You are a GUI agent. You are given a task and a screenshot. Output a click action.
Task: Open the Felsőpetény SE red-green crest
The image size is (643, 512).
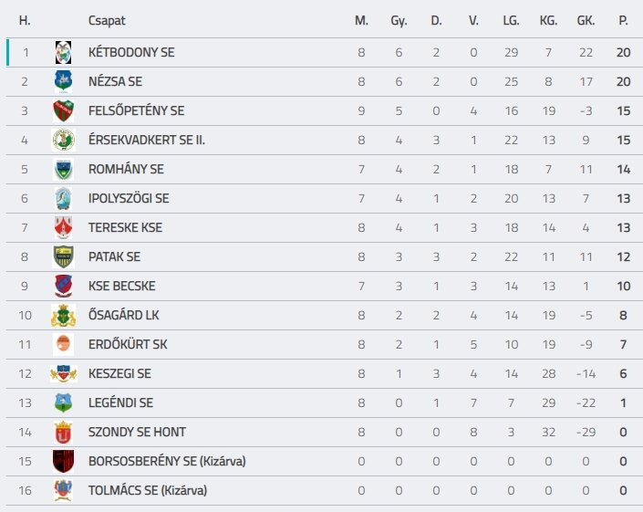tap(64, 110)
